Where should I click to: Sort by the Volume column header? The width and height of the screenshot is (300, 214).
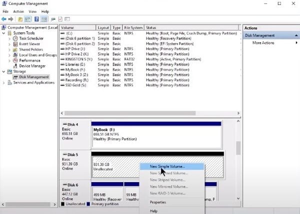pos(77,27)
